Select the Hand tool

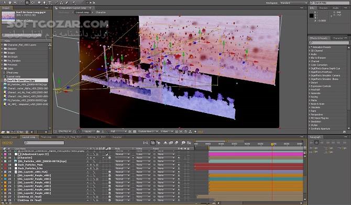tap(10, 3)
